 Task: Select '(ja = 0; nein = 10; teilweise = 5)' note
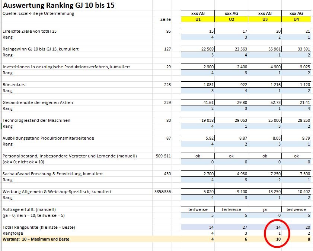click(x=33, y=215)
